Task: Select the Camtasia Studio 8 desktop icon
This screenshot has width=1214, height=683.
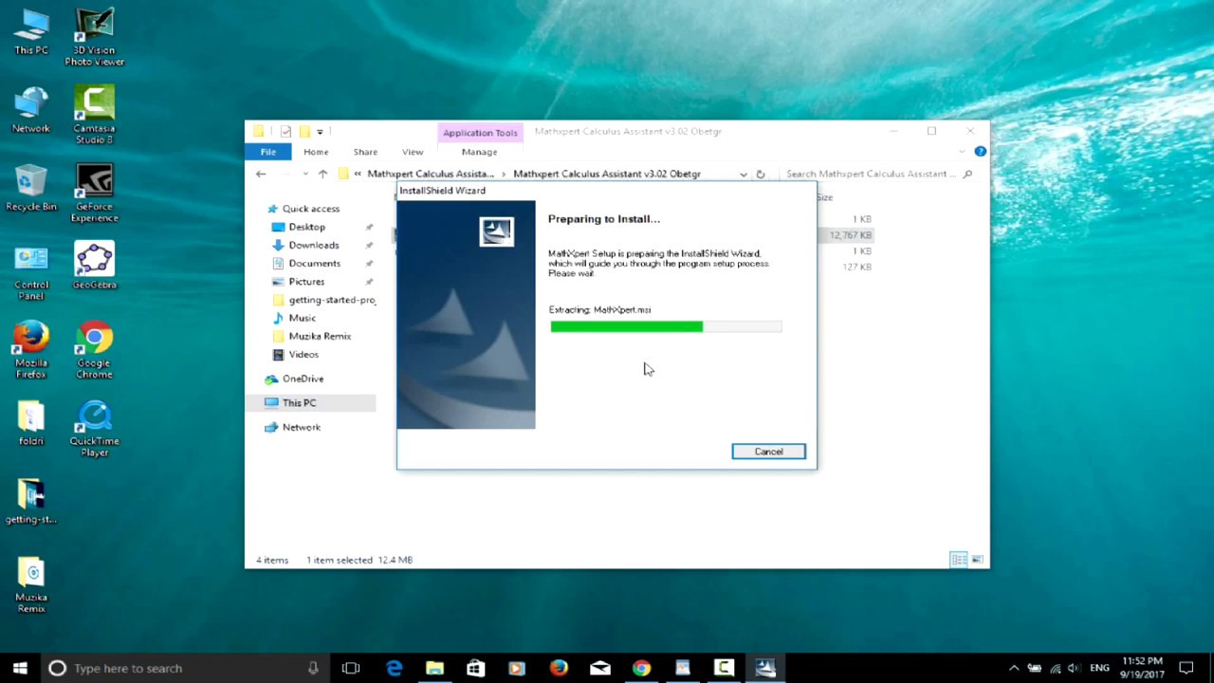Action: pyautogui.click(x=94, y=115)
